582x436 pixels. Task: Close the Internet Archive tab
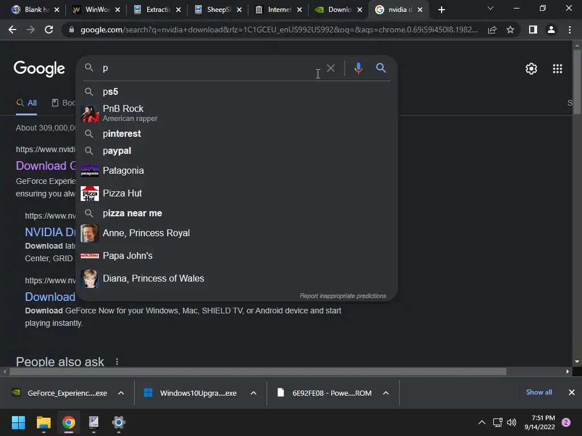(300, 10)
